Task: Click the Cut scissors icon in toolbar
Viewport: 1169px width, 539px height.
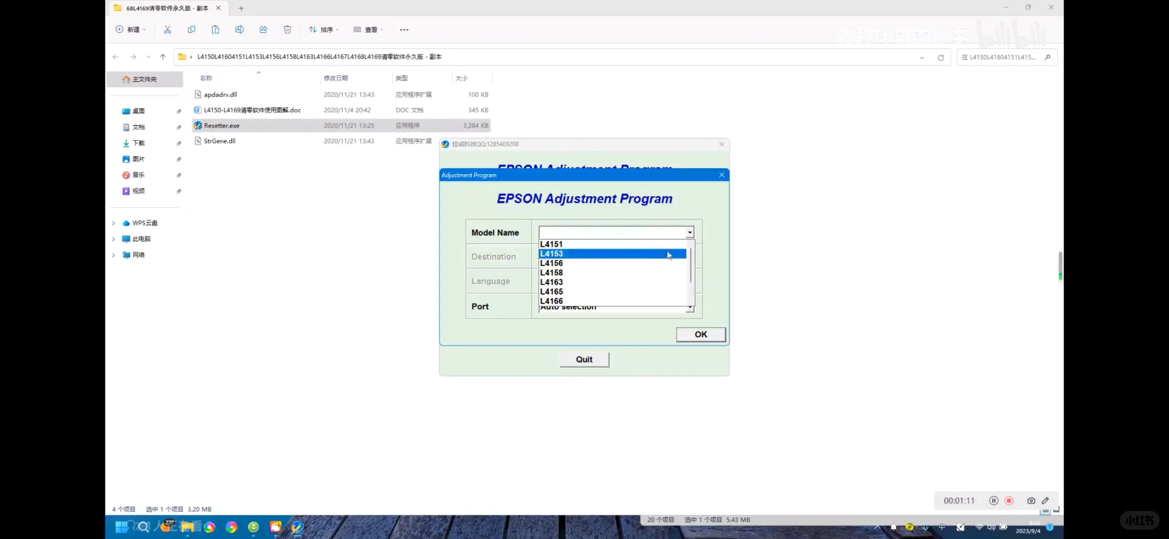Action: pos(167,29)
